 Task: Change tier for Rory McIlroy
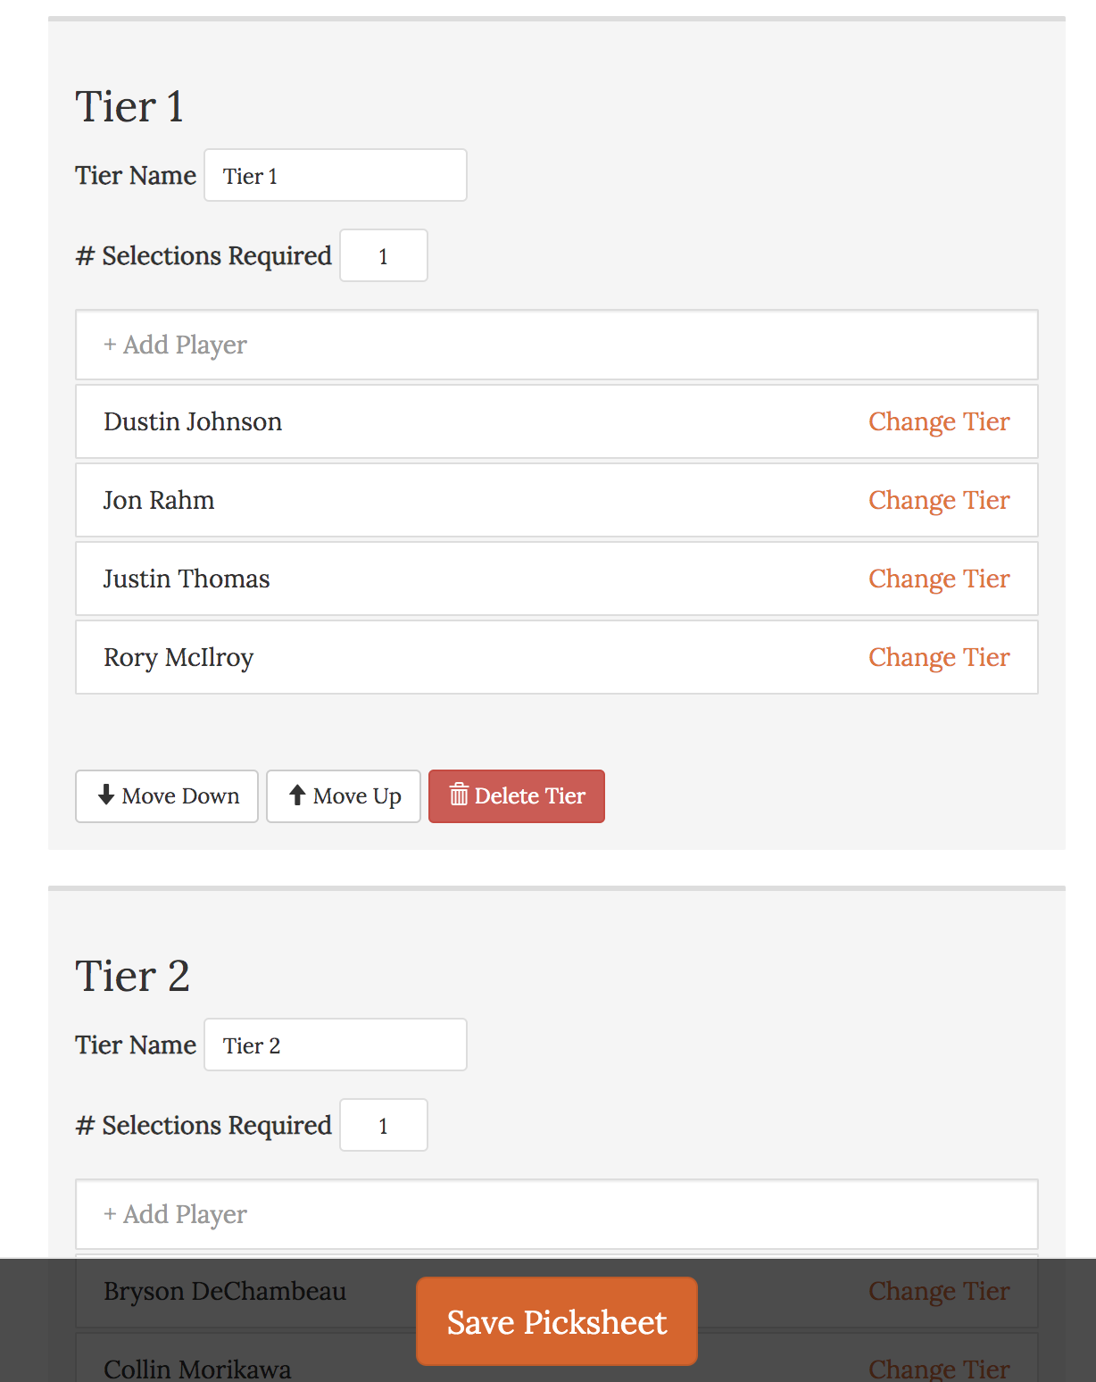[x=938, y=657]
